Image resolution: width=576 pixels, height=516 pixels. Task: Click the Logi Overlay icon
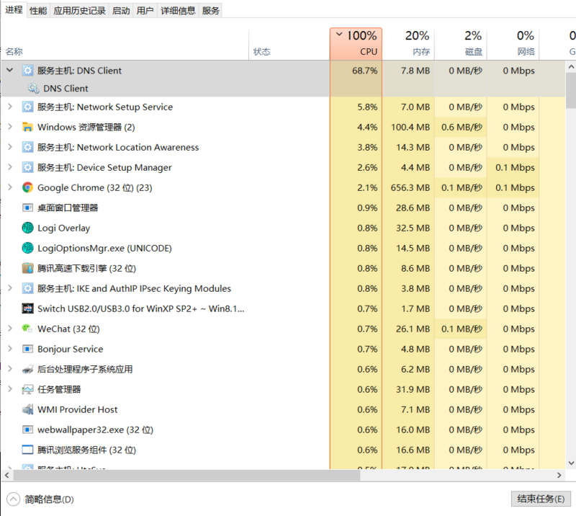tap(27, 228)
